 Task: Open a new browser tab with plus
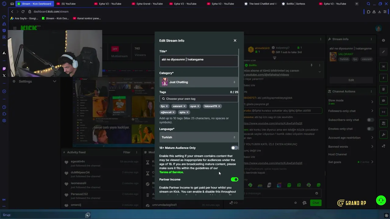coord(356,4)
